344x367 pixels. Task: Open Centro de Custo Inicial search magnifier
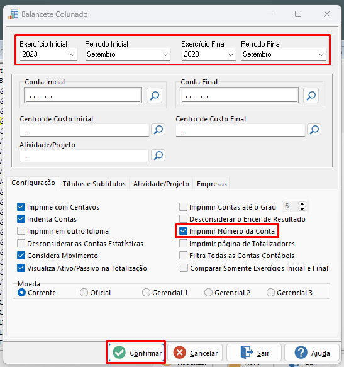pyautogui.click(x=158, y=130)
